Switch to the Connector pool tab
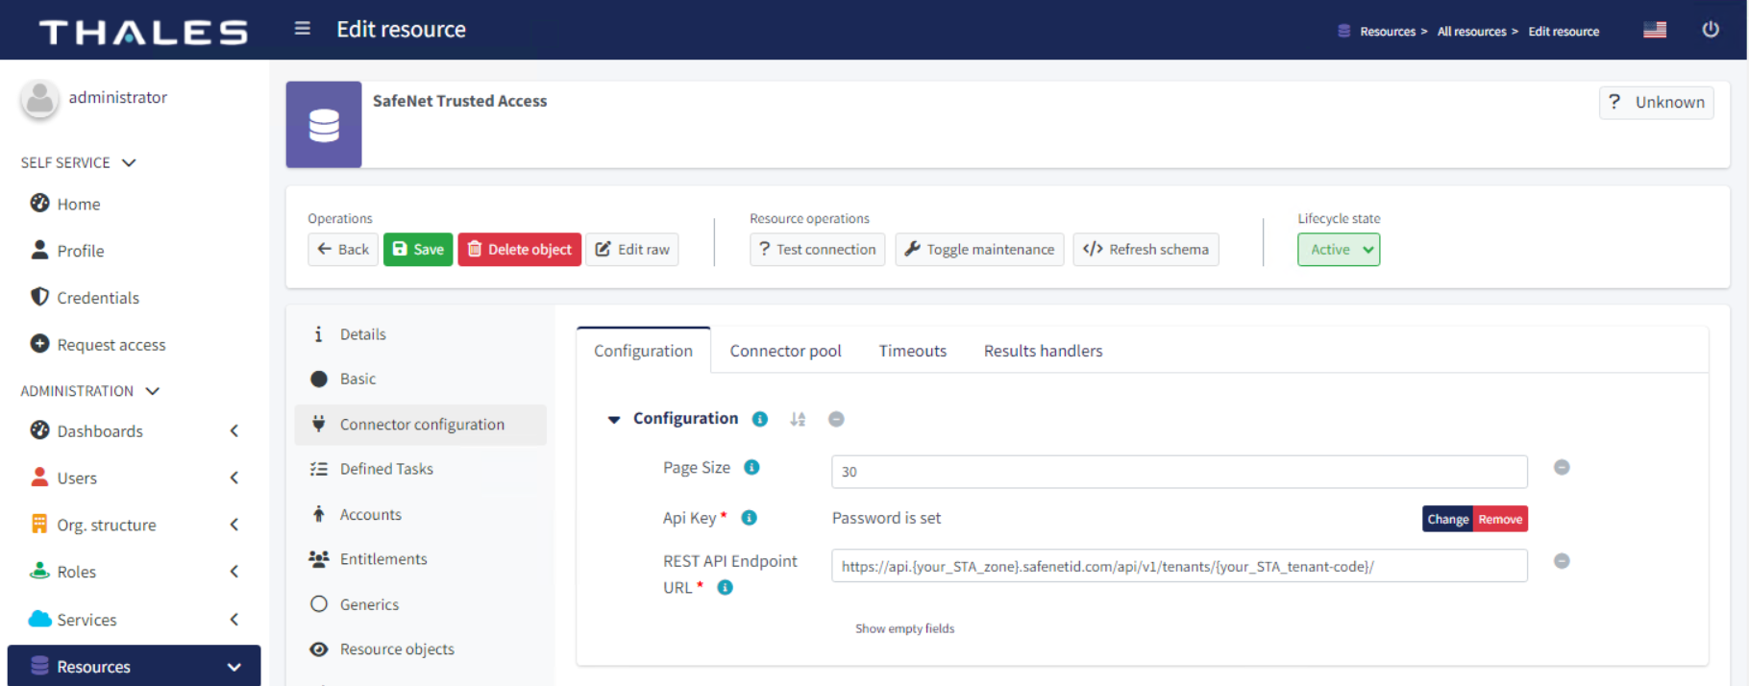Image resolution: width=1749 pixels, height=686 pixels. pyautogui.click(x=785, y=351)
